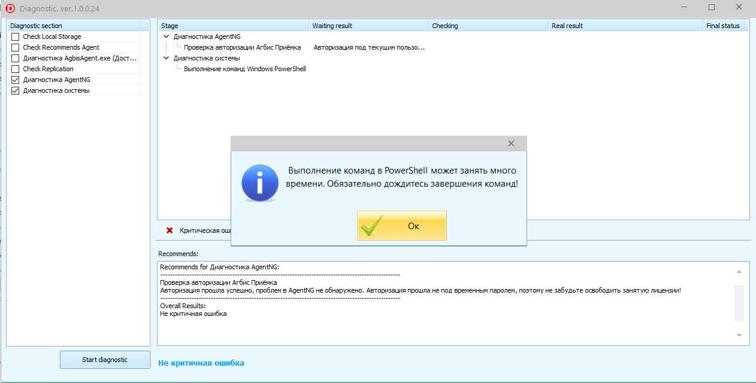756x383 pixels.
Task: Collapse the Диагностика системы tree node
Action: tap(166, 58)
